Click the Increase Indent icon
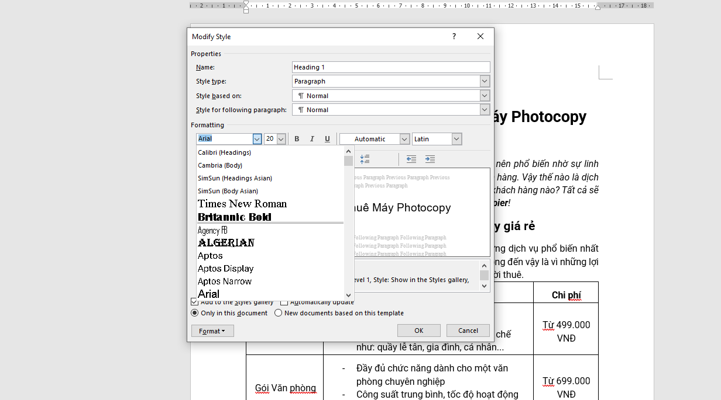This screenshot has width=721, height=400. pyautogui.click(x=430, y=159)
